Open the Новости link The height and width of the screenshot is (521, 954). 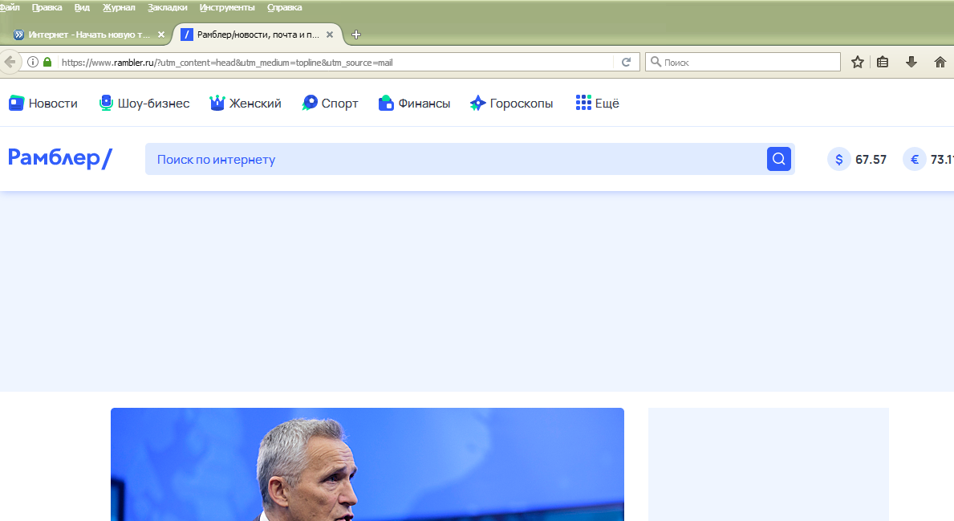tap(53, 104)
